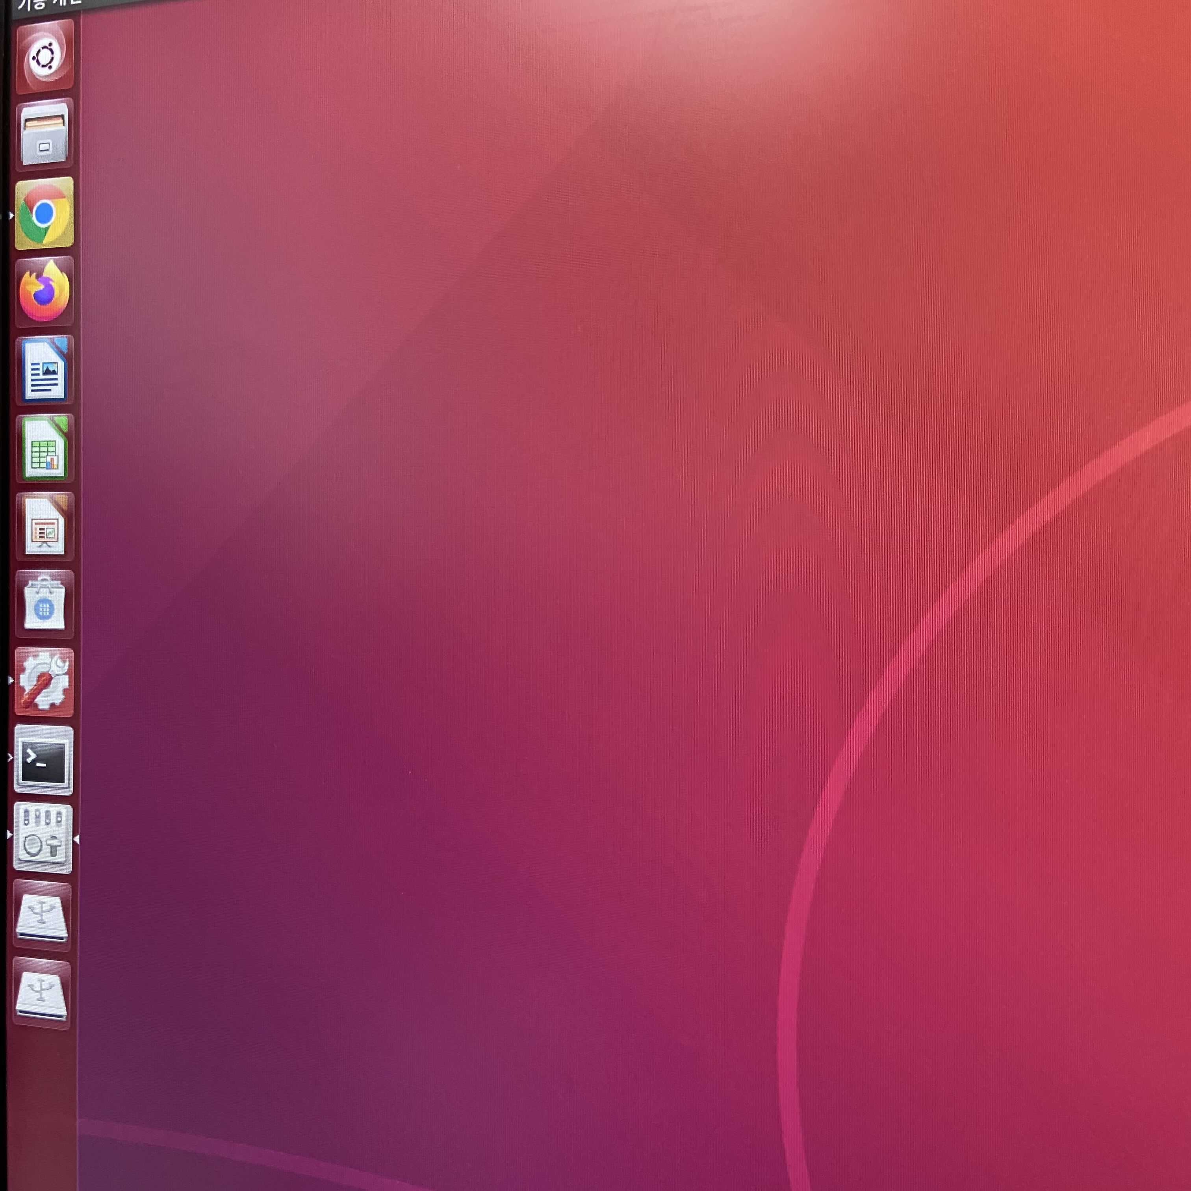The height and width of the screenshot is (1191, 1191).
Task: Select the tweak tool sliders-panel icon
Action: pos(43,839)
